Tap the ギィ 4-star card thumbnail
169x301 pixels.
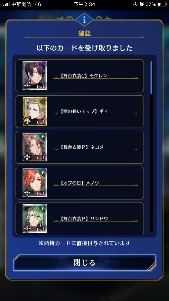(x=35, y=111)
